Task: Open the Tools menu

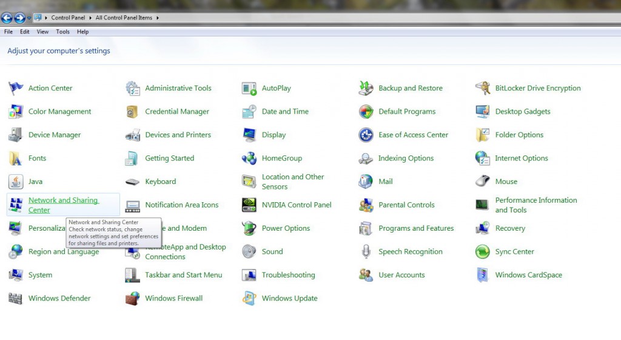Action: (62, 32)
